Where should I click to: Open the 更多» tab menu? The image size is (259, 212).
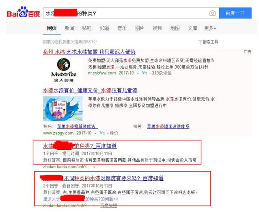pyautogui.click(x=210, y=28)
